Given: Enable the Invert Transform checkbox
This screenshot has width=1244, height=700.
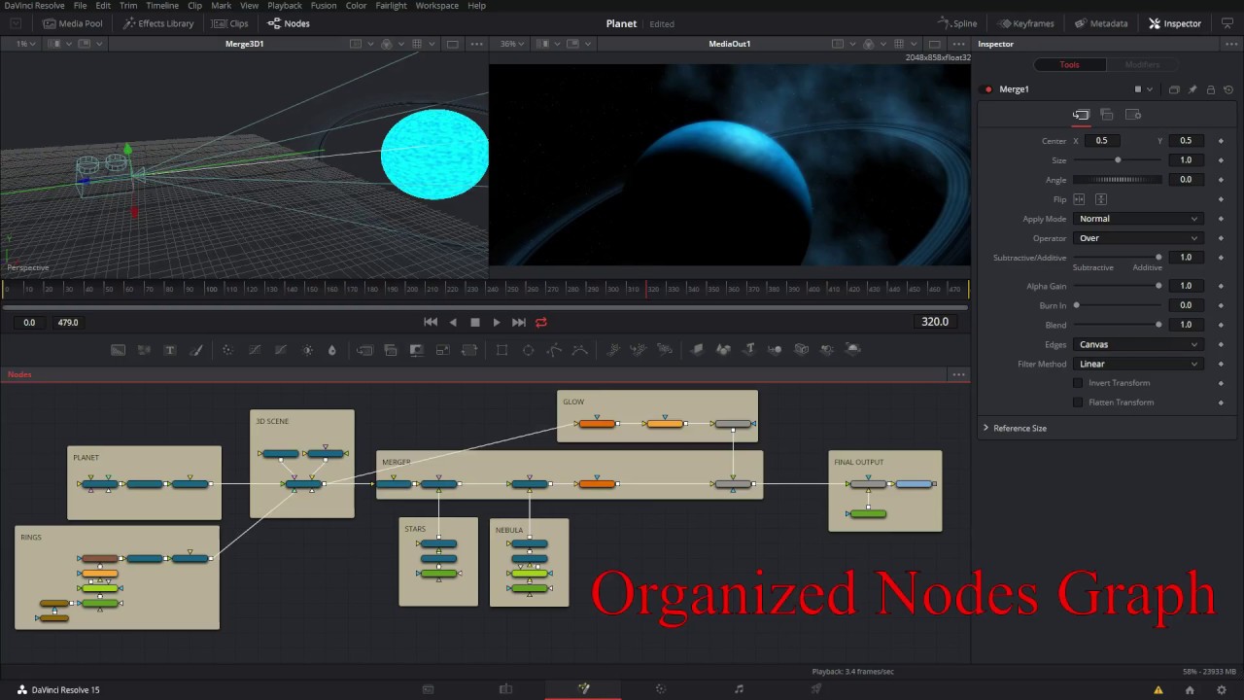Looking at the screenshot, I should (x=1078, y=383).
